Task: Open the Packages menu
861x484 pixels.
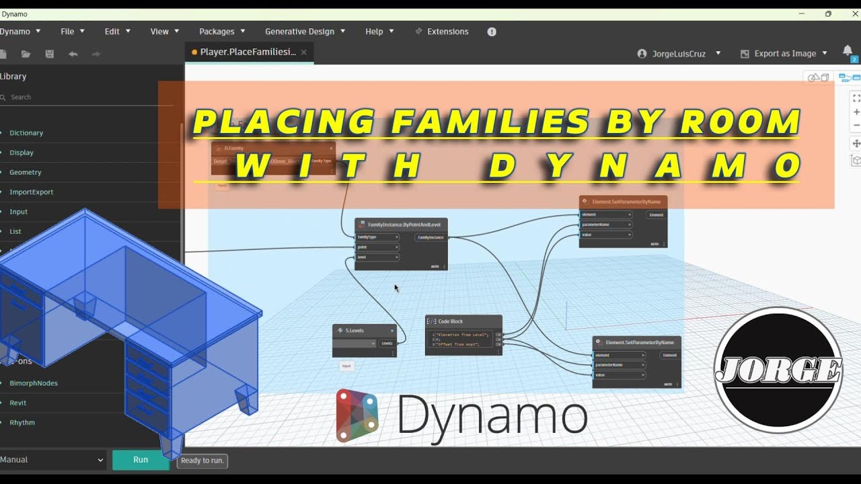Action: click(x=222, y=32)
